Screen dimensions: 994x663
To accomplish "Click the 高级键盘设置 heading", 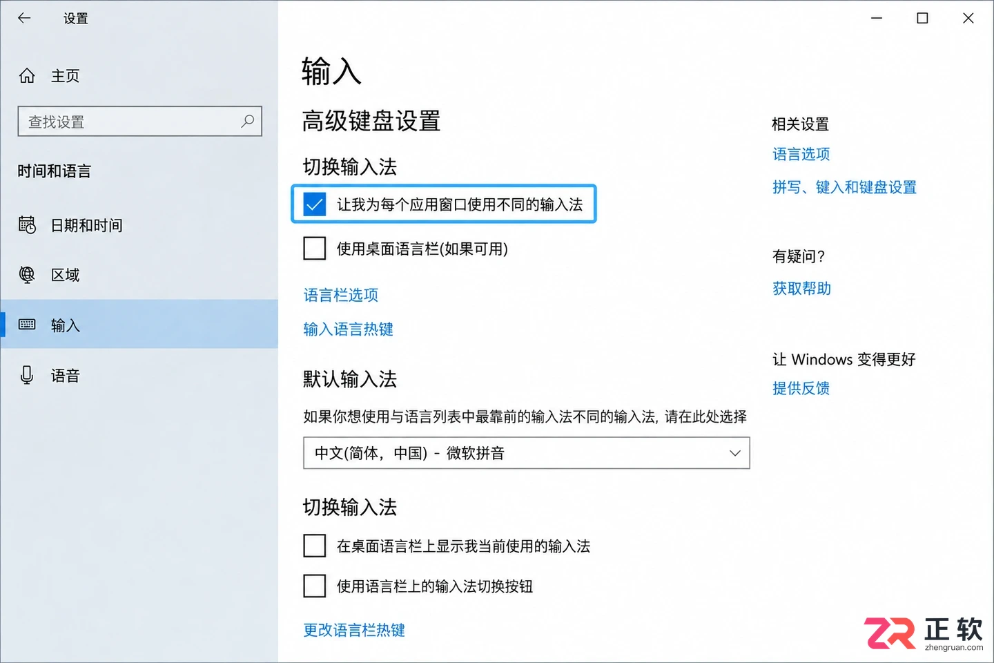I will [x=371, y=121].
